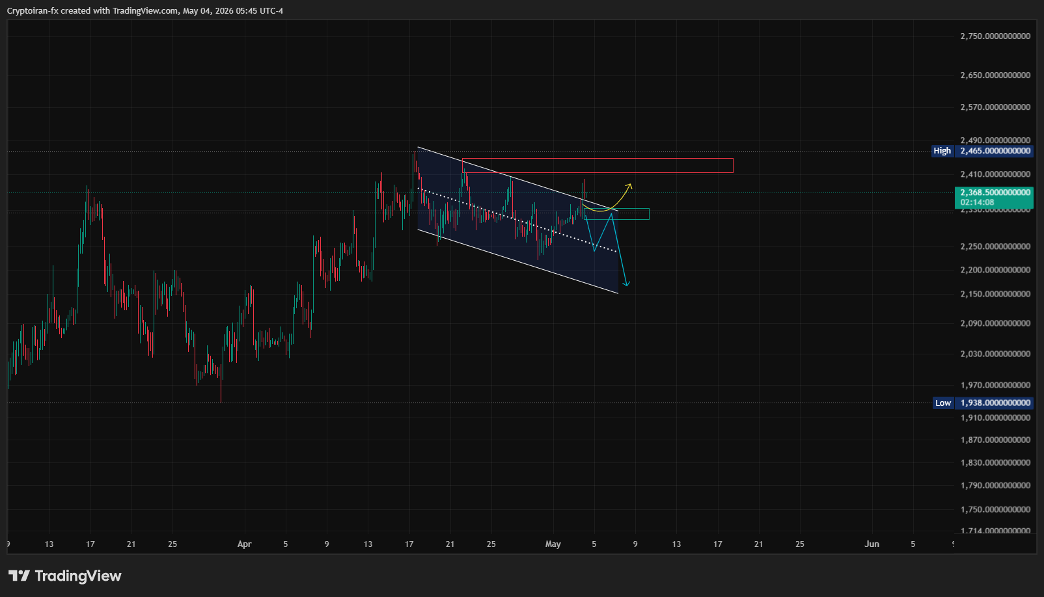Click the TradingView logo icon

click(x=19, y=576)
